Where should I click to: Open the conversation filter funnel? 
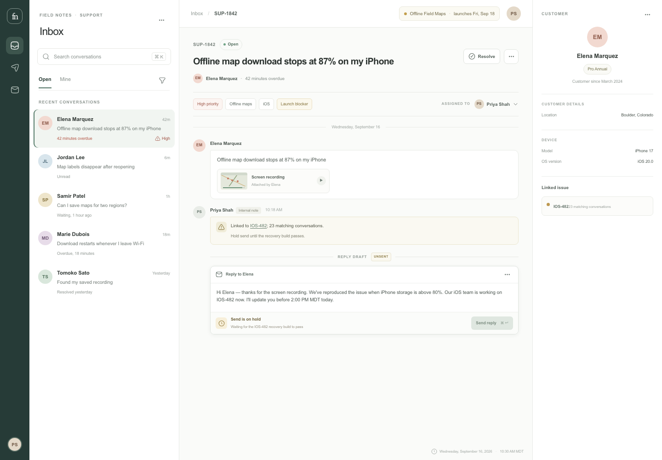point(162,80)
